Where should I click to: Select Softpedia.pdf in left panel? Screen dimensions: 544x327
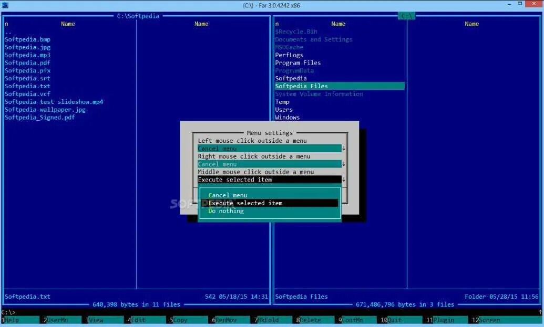pyautogui.click(x=27, y=62)
